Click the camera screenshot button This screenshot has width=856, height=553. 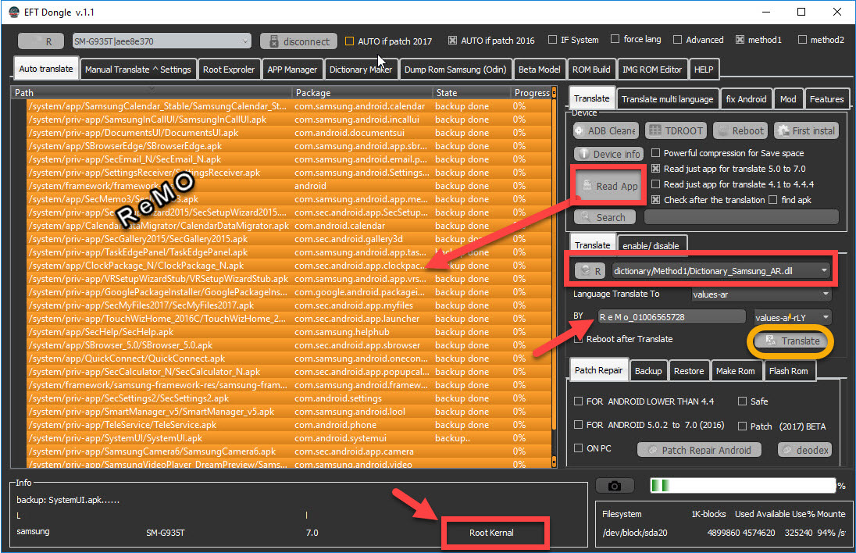tap(615, 486)
